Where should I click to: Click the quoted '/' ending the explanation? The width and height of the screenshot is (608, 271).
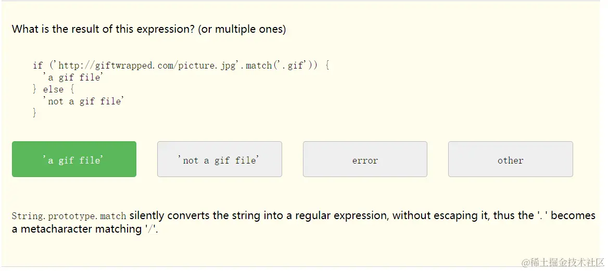[153, 229]
